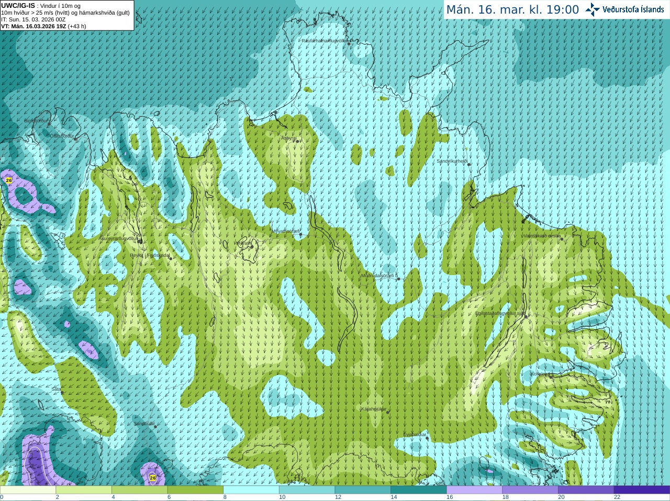Click the Sandbúðir station marker
This screenshot has height=501, width=670.
pyautogui.click(x=155, y=427)
